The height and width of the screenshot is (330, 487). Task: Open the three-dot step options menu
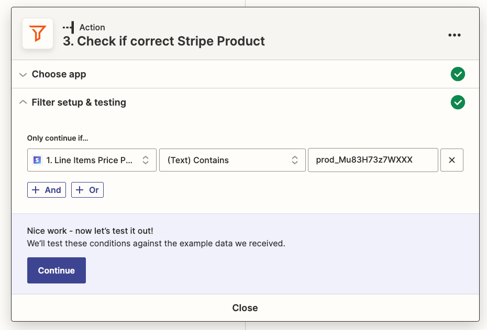point(454,35)
